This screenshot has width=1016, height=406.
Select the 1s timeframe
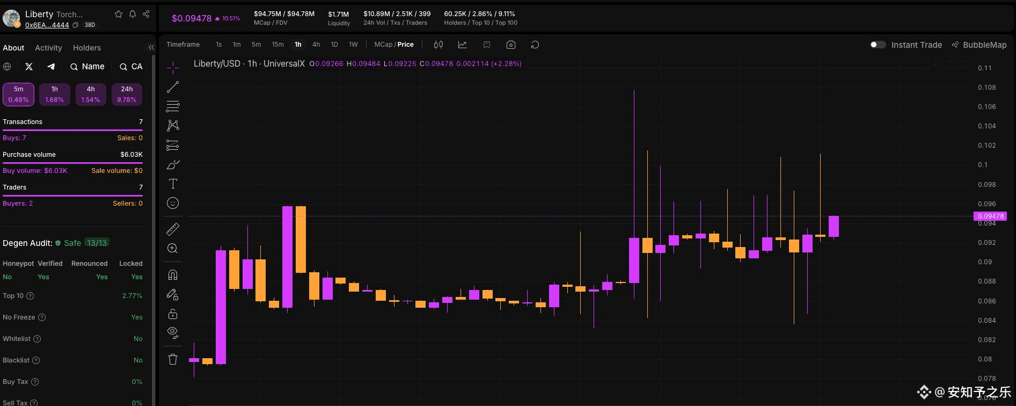[219, 45]
